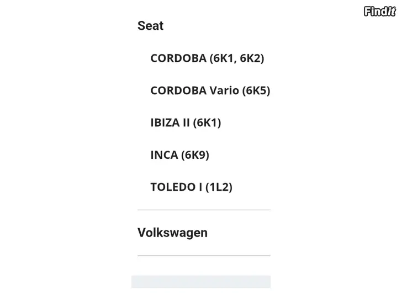The height and width of the screenshot is (301, 402).
Task: Click the word Vario in Cordoba entry
Action: (x=224, y=90)
